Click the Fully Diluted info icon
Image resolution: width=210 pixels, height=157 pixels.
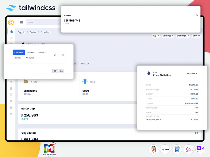tap(196, 133)
